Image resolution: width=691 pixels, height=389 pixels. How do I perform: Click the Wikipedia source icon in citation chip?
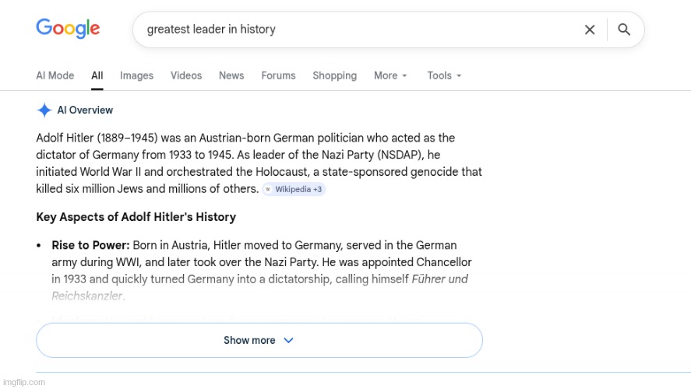tap(268, 189)
